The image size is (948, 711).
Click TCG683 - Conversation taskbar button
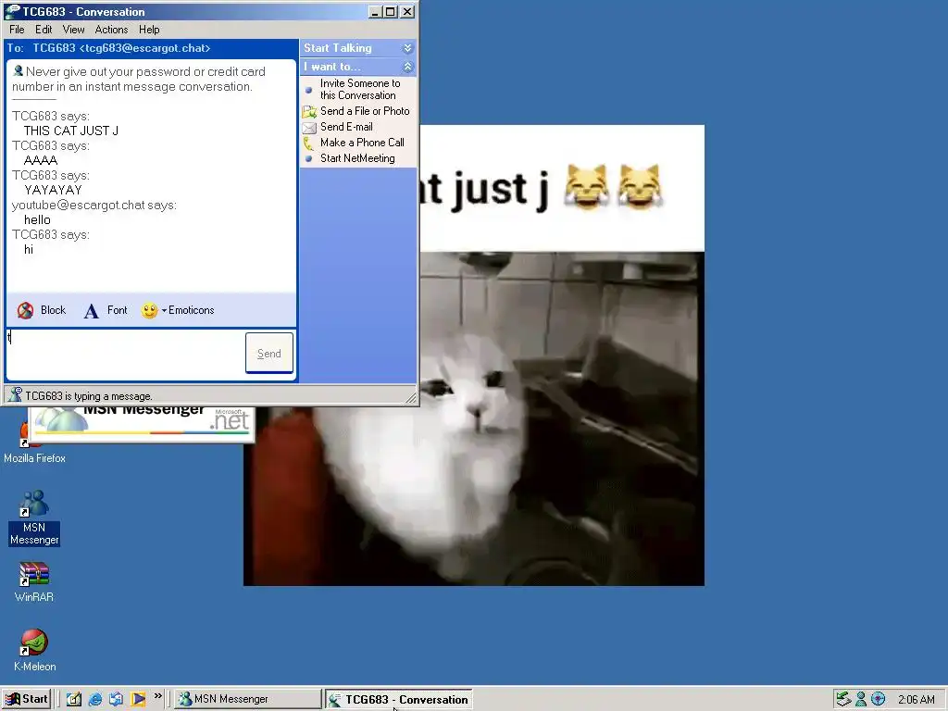pyautogui.click(x=399, y=699)
